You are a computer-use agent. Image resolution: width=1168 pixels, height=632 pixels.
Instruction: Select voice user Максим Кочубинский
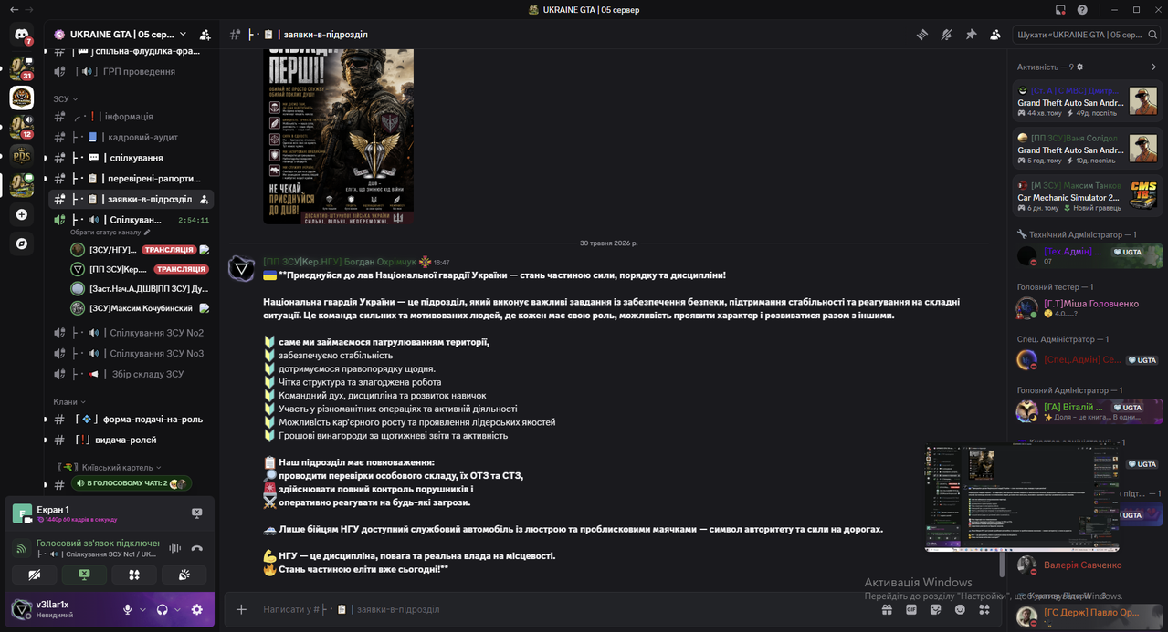141,308
